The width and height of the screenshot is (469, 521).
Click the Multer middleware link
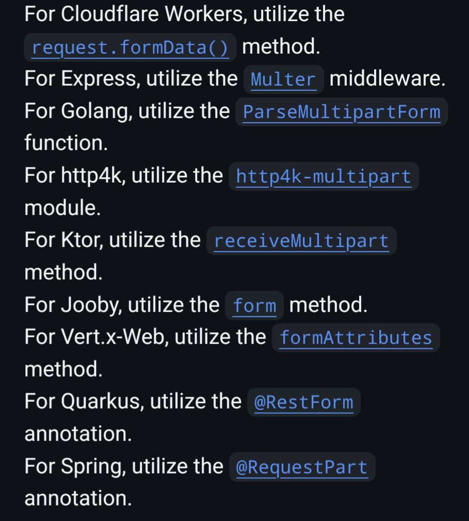[x=283, y=80]
